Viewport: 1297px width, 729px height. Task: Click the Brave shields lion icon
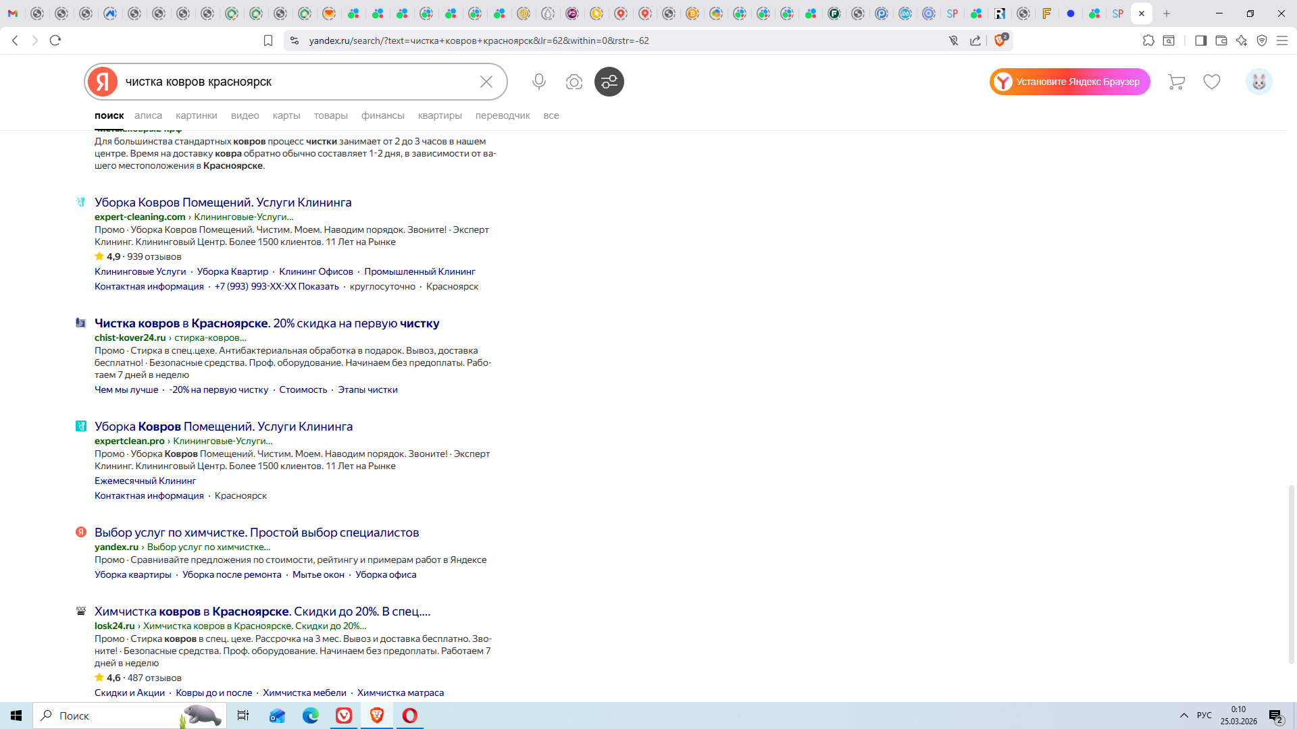click(x=1000, y=40)
